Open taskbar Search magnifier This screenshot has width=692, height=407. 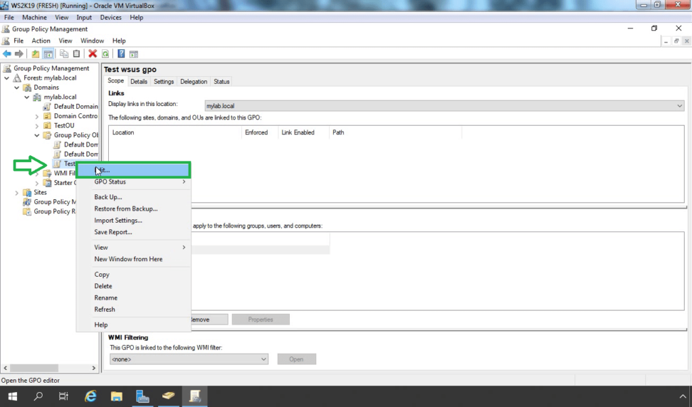(39, 396)
